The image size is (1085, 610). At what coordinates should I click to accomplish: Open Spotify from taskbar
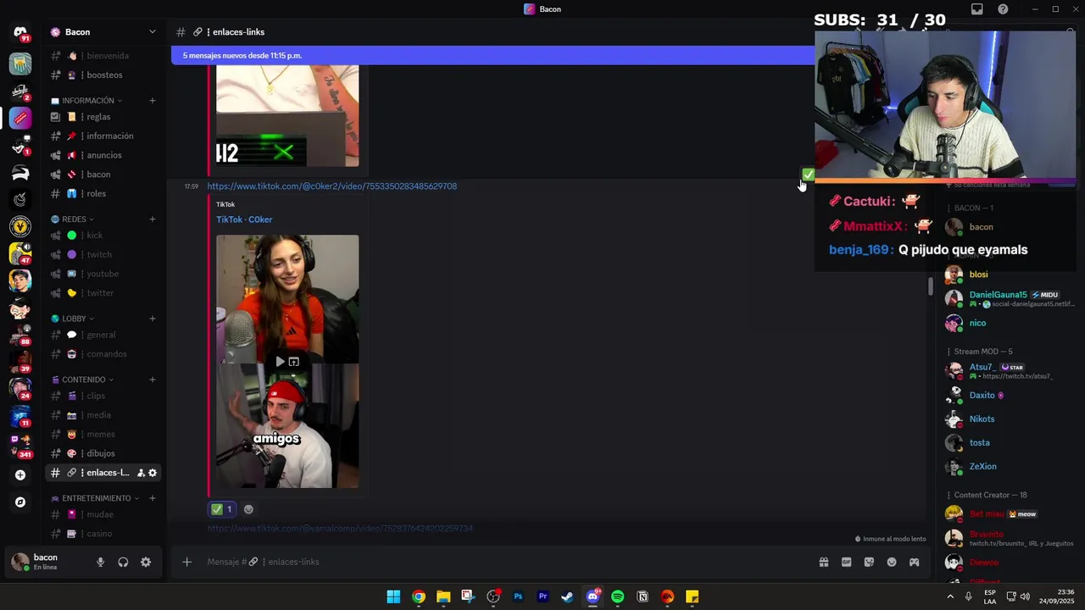coord(617,596)
